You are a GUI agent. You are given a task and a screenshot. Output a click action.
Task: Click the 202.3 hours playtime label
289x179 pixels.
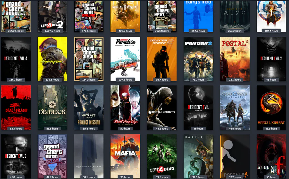click(x=235, y=31)
